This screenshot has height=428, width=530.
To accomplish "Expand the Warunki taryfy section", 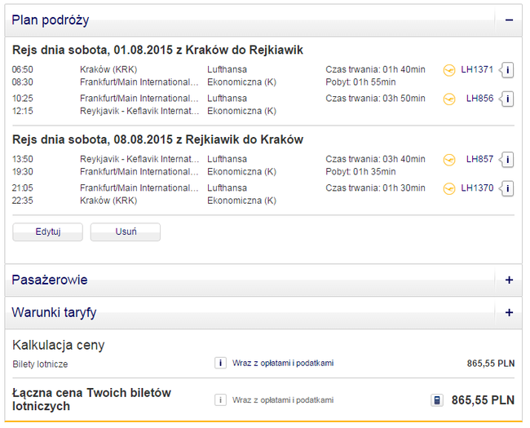I will coord(509,312).
